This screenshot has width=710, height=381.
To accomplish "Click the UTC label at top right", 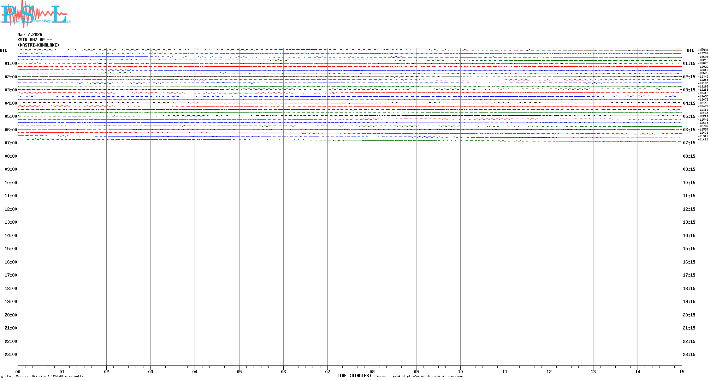I will pyautogui.click(x=690, y=50).
